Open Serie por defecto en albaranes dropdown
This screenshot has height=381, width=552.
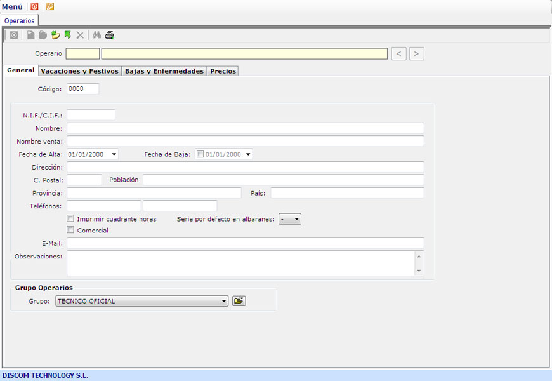[x=296, y=219]
